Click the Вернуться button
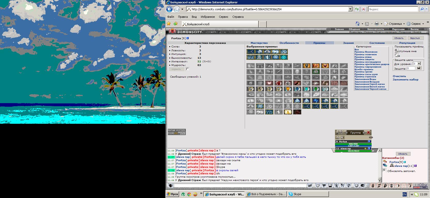The height and width of the screenshot is (198, 430). (415, 38)
